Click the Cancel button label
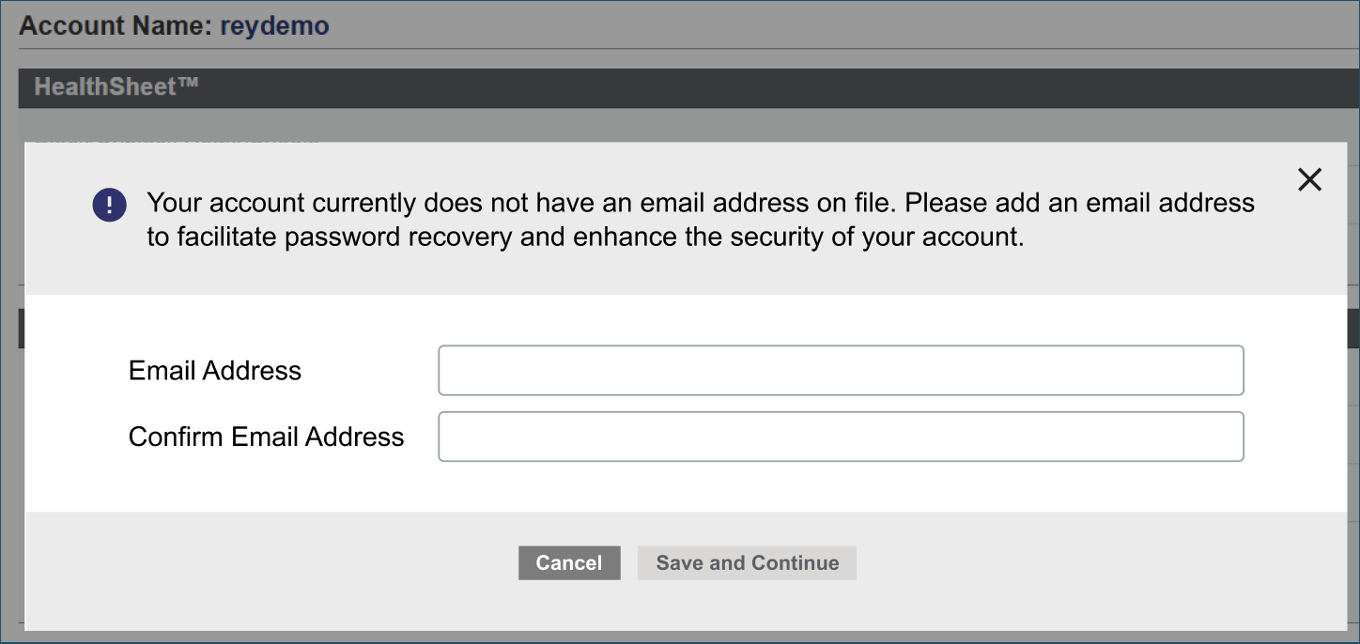This screenshot has height=644, width=1360. click(569, 562)
